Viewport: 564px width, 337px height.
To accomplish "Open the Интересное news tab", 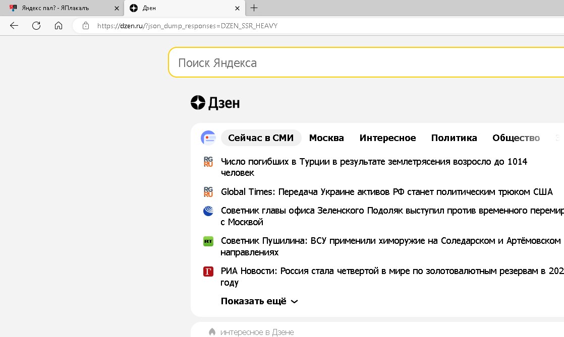I will [x=388, y=138].
